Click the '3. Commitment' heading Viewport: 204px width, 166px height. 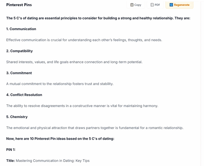(19, 73)
